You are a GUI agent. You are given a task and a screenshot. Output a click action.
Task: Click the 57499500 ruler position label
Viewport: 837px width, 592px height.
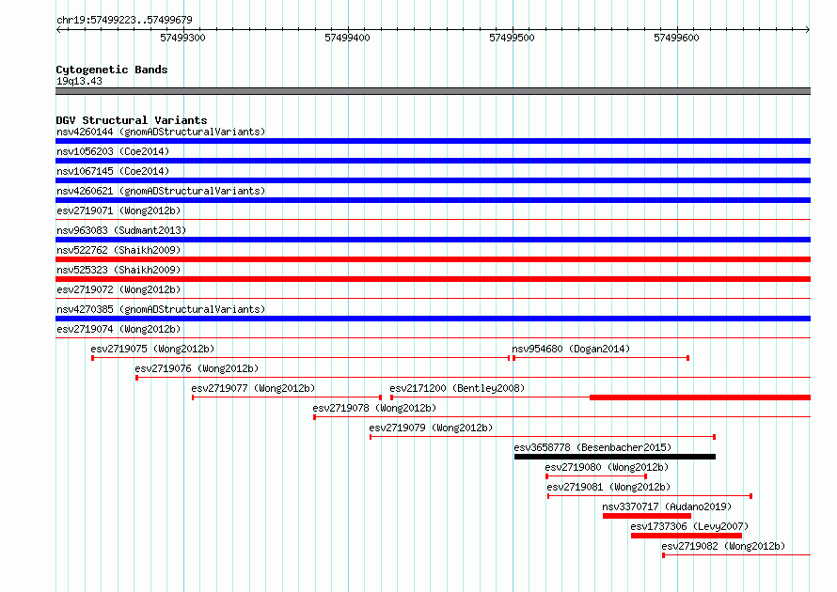tap(512, 38)
